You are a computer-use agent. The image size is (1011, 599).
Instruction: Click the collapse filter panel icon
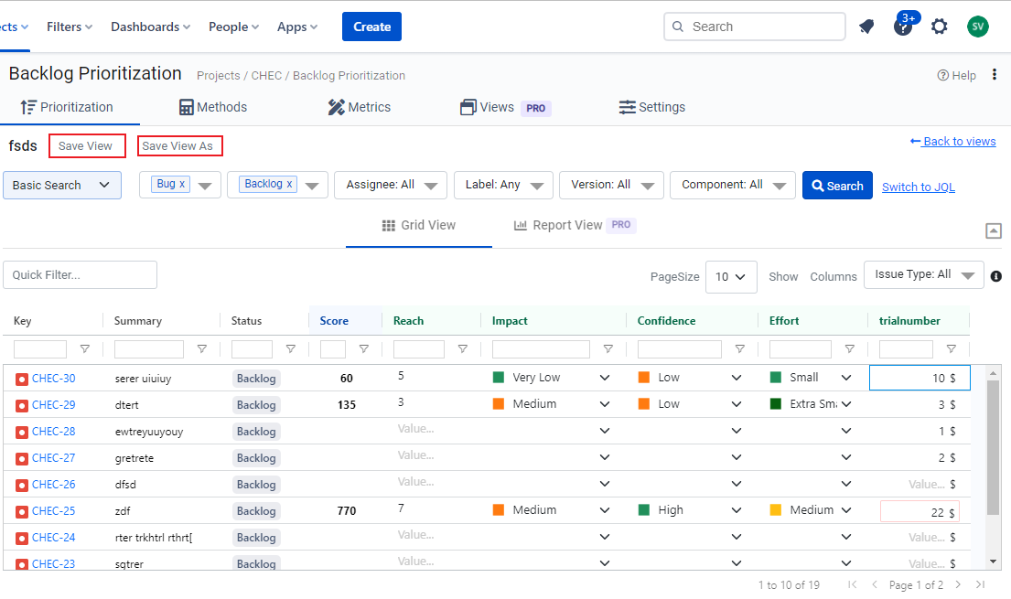coord(994,230)
